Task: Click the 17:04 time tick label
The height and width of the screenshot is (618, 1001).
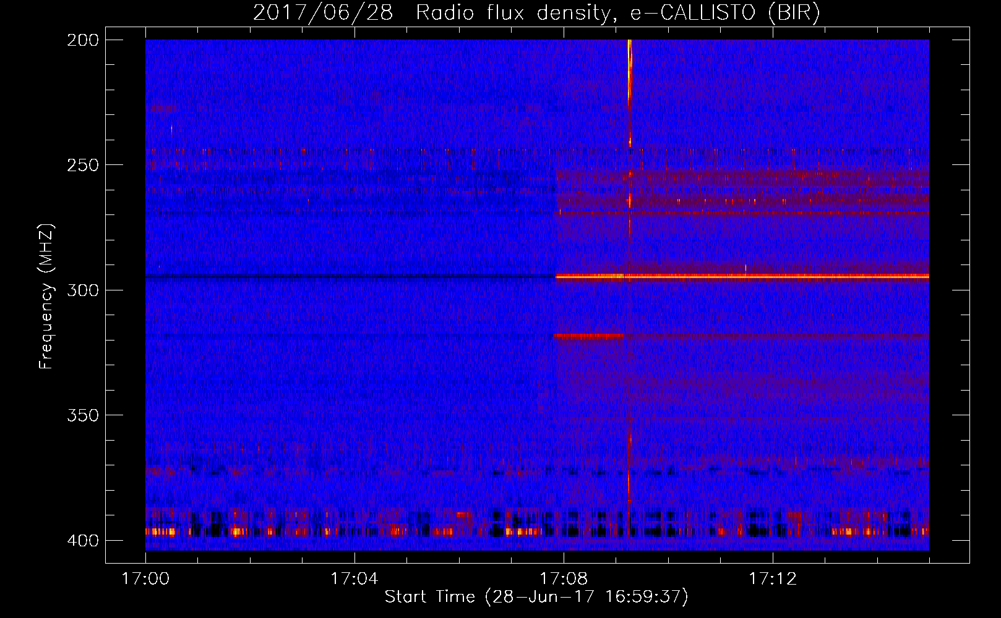Action: tap(354, 578)
